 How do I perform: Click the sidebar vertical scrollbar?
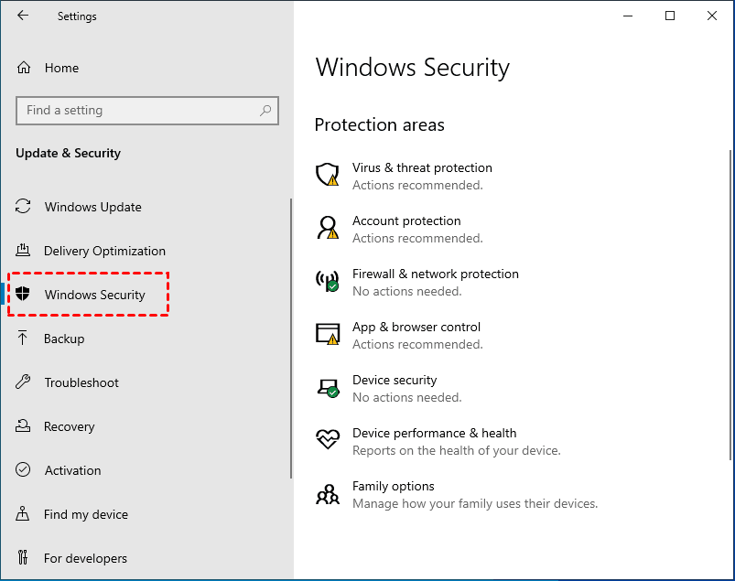291,339
